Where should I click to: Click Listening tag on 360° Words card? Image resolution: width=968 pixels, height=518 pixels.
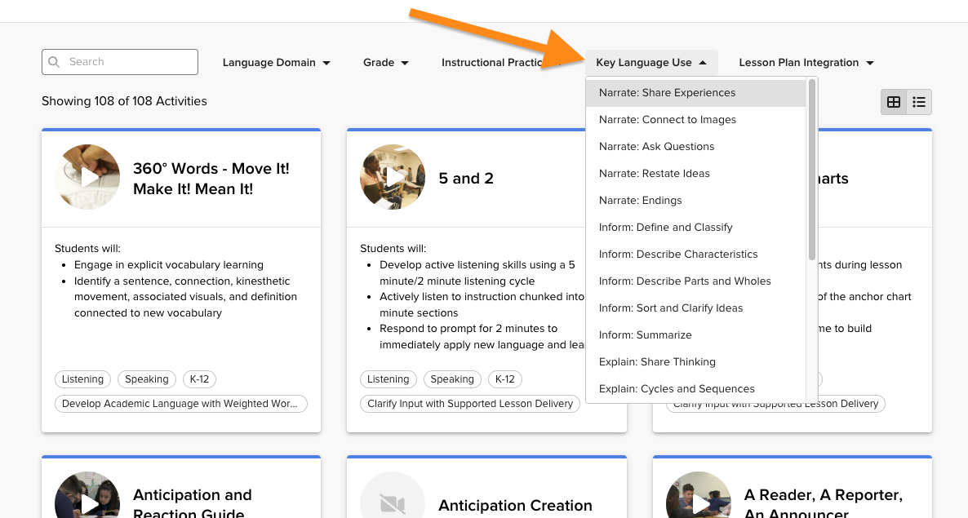tap(82, 379)
